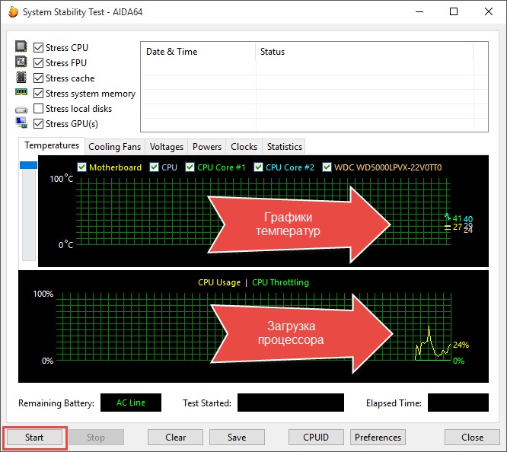This screenshot has width=507, height=452.
Task: Click the CPU Usage legend label
Action: tap(219, 282)
